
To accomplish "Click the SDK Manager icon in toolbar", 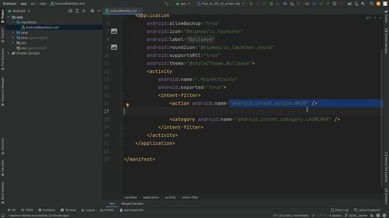I will coord(363,4).
